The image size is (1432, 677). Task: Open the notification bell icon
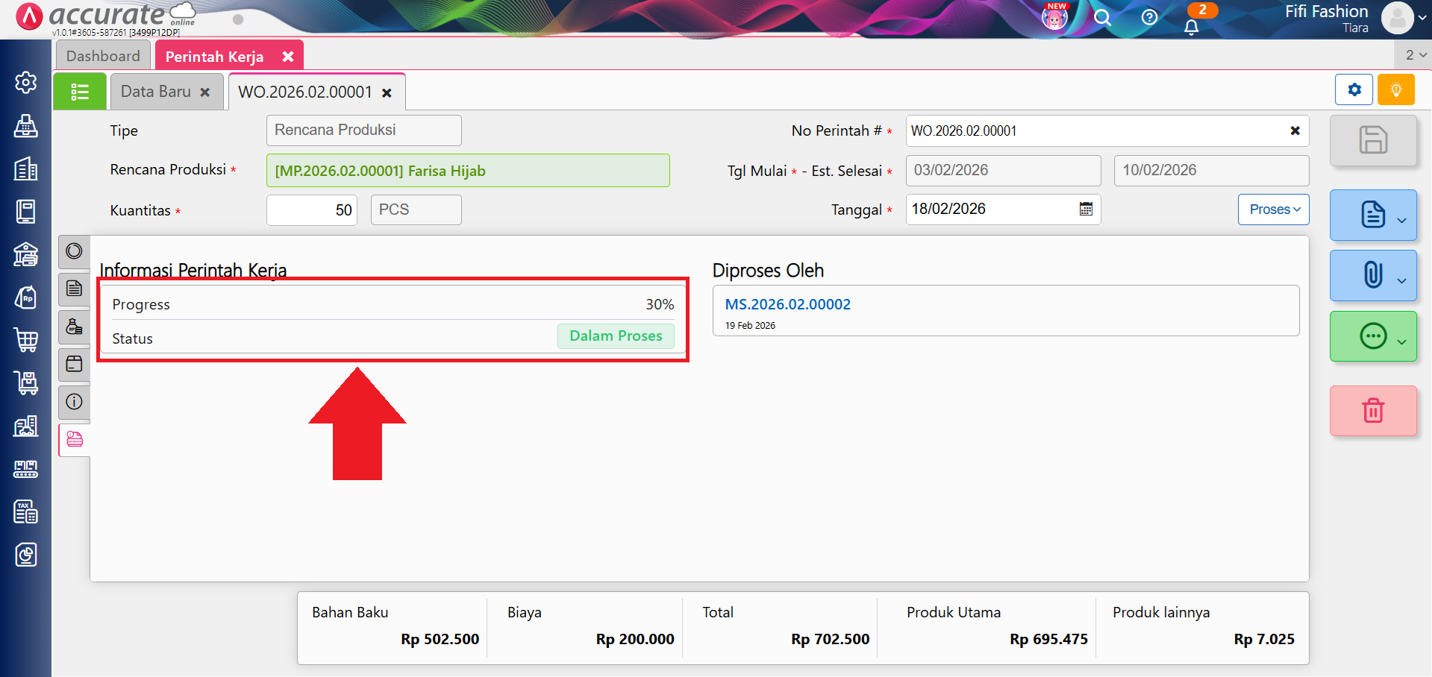tap(1191, 27)
